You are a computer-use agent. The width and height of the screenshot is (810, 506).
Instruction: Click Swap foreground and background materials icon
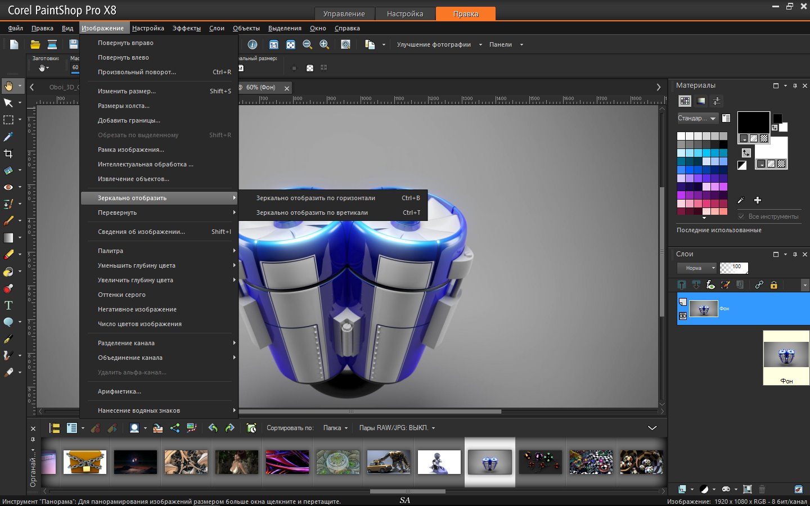[x=746, y=152]
